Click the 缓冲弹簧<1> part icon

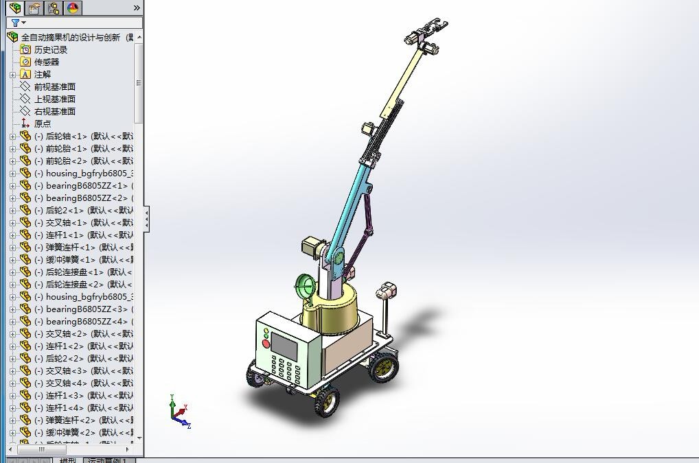click(x=25, y=259)
